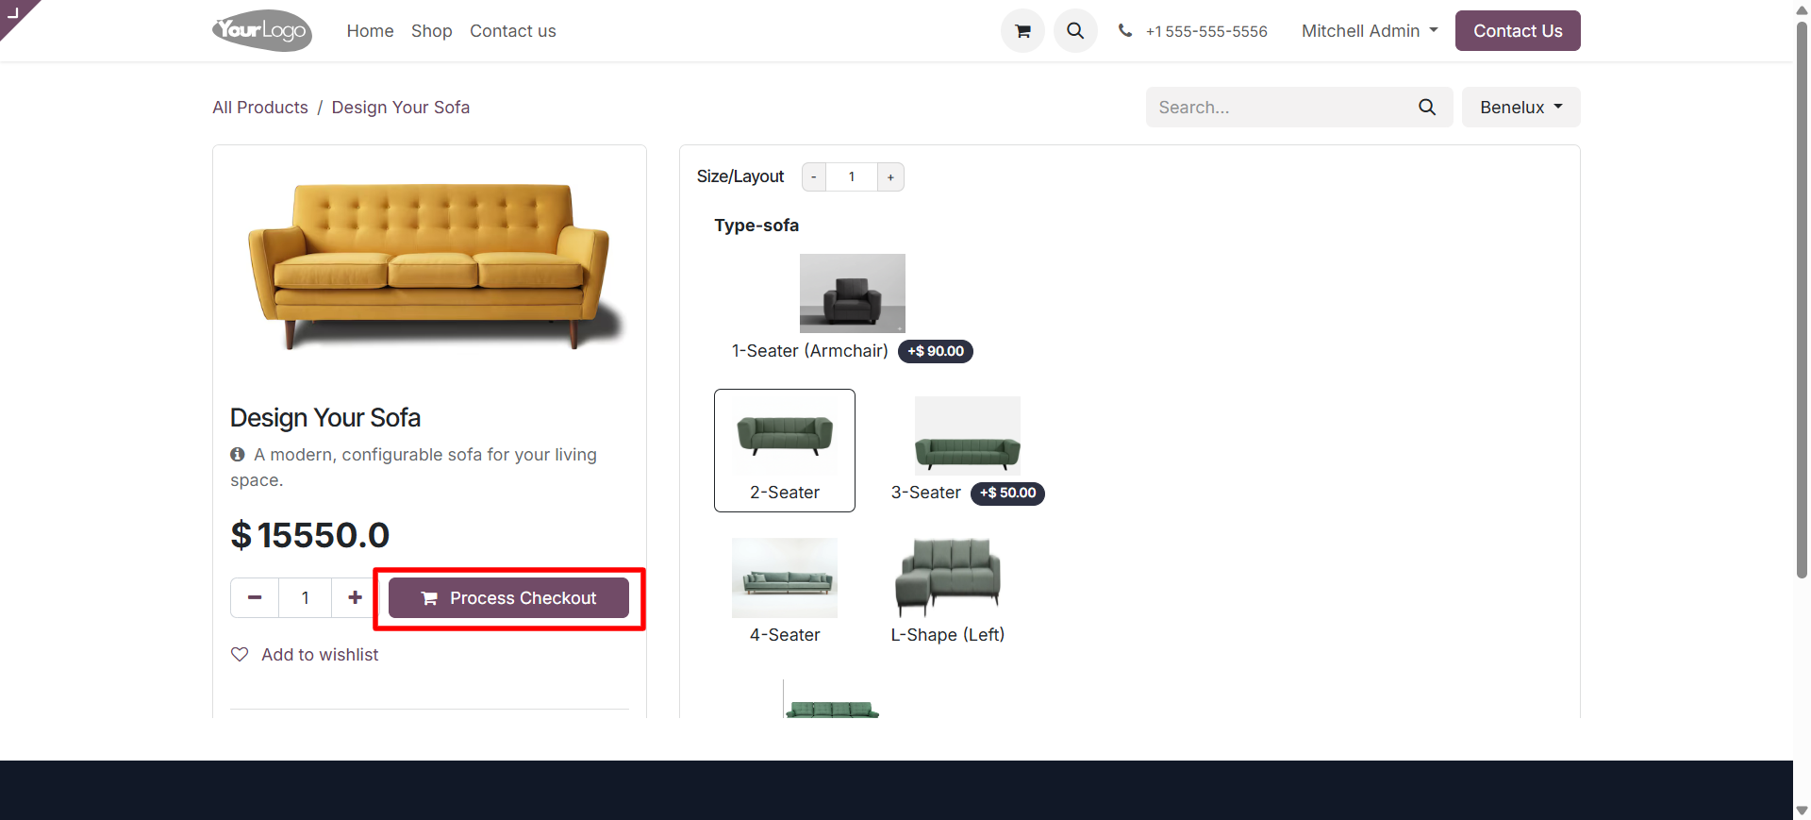Click the YourLogo site logo
Image resolution: width=1811 pixels, height=820 pixels.
click(262, 31)
